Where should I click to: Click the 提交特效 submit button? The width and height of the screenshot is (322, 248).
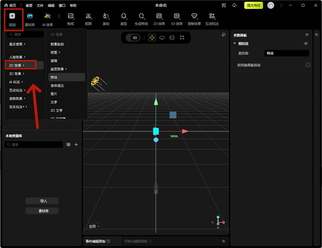pyautogui.click(x=253, y=5)
